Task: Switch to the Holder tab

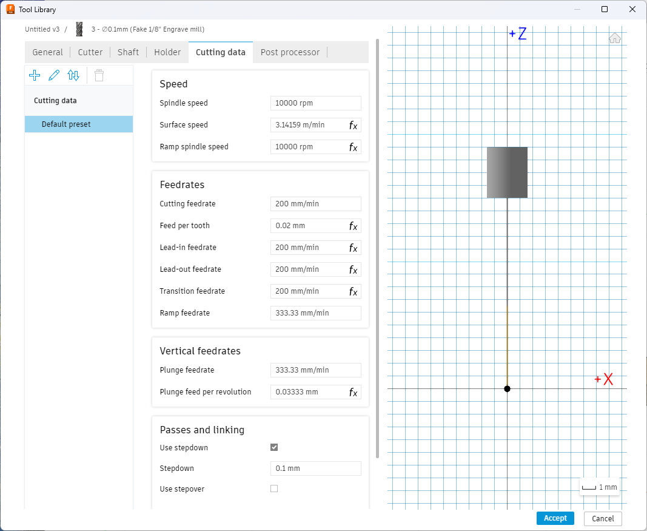Action: [x=167, y=52]
